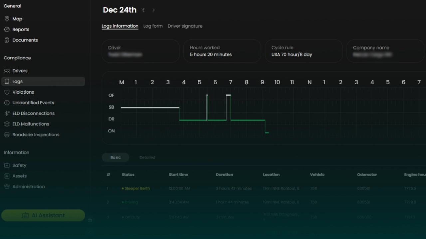Click the Cycle rule card
426x239 pixels.
(304, 51)
